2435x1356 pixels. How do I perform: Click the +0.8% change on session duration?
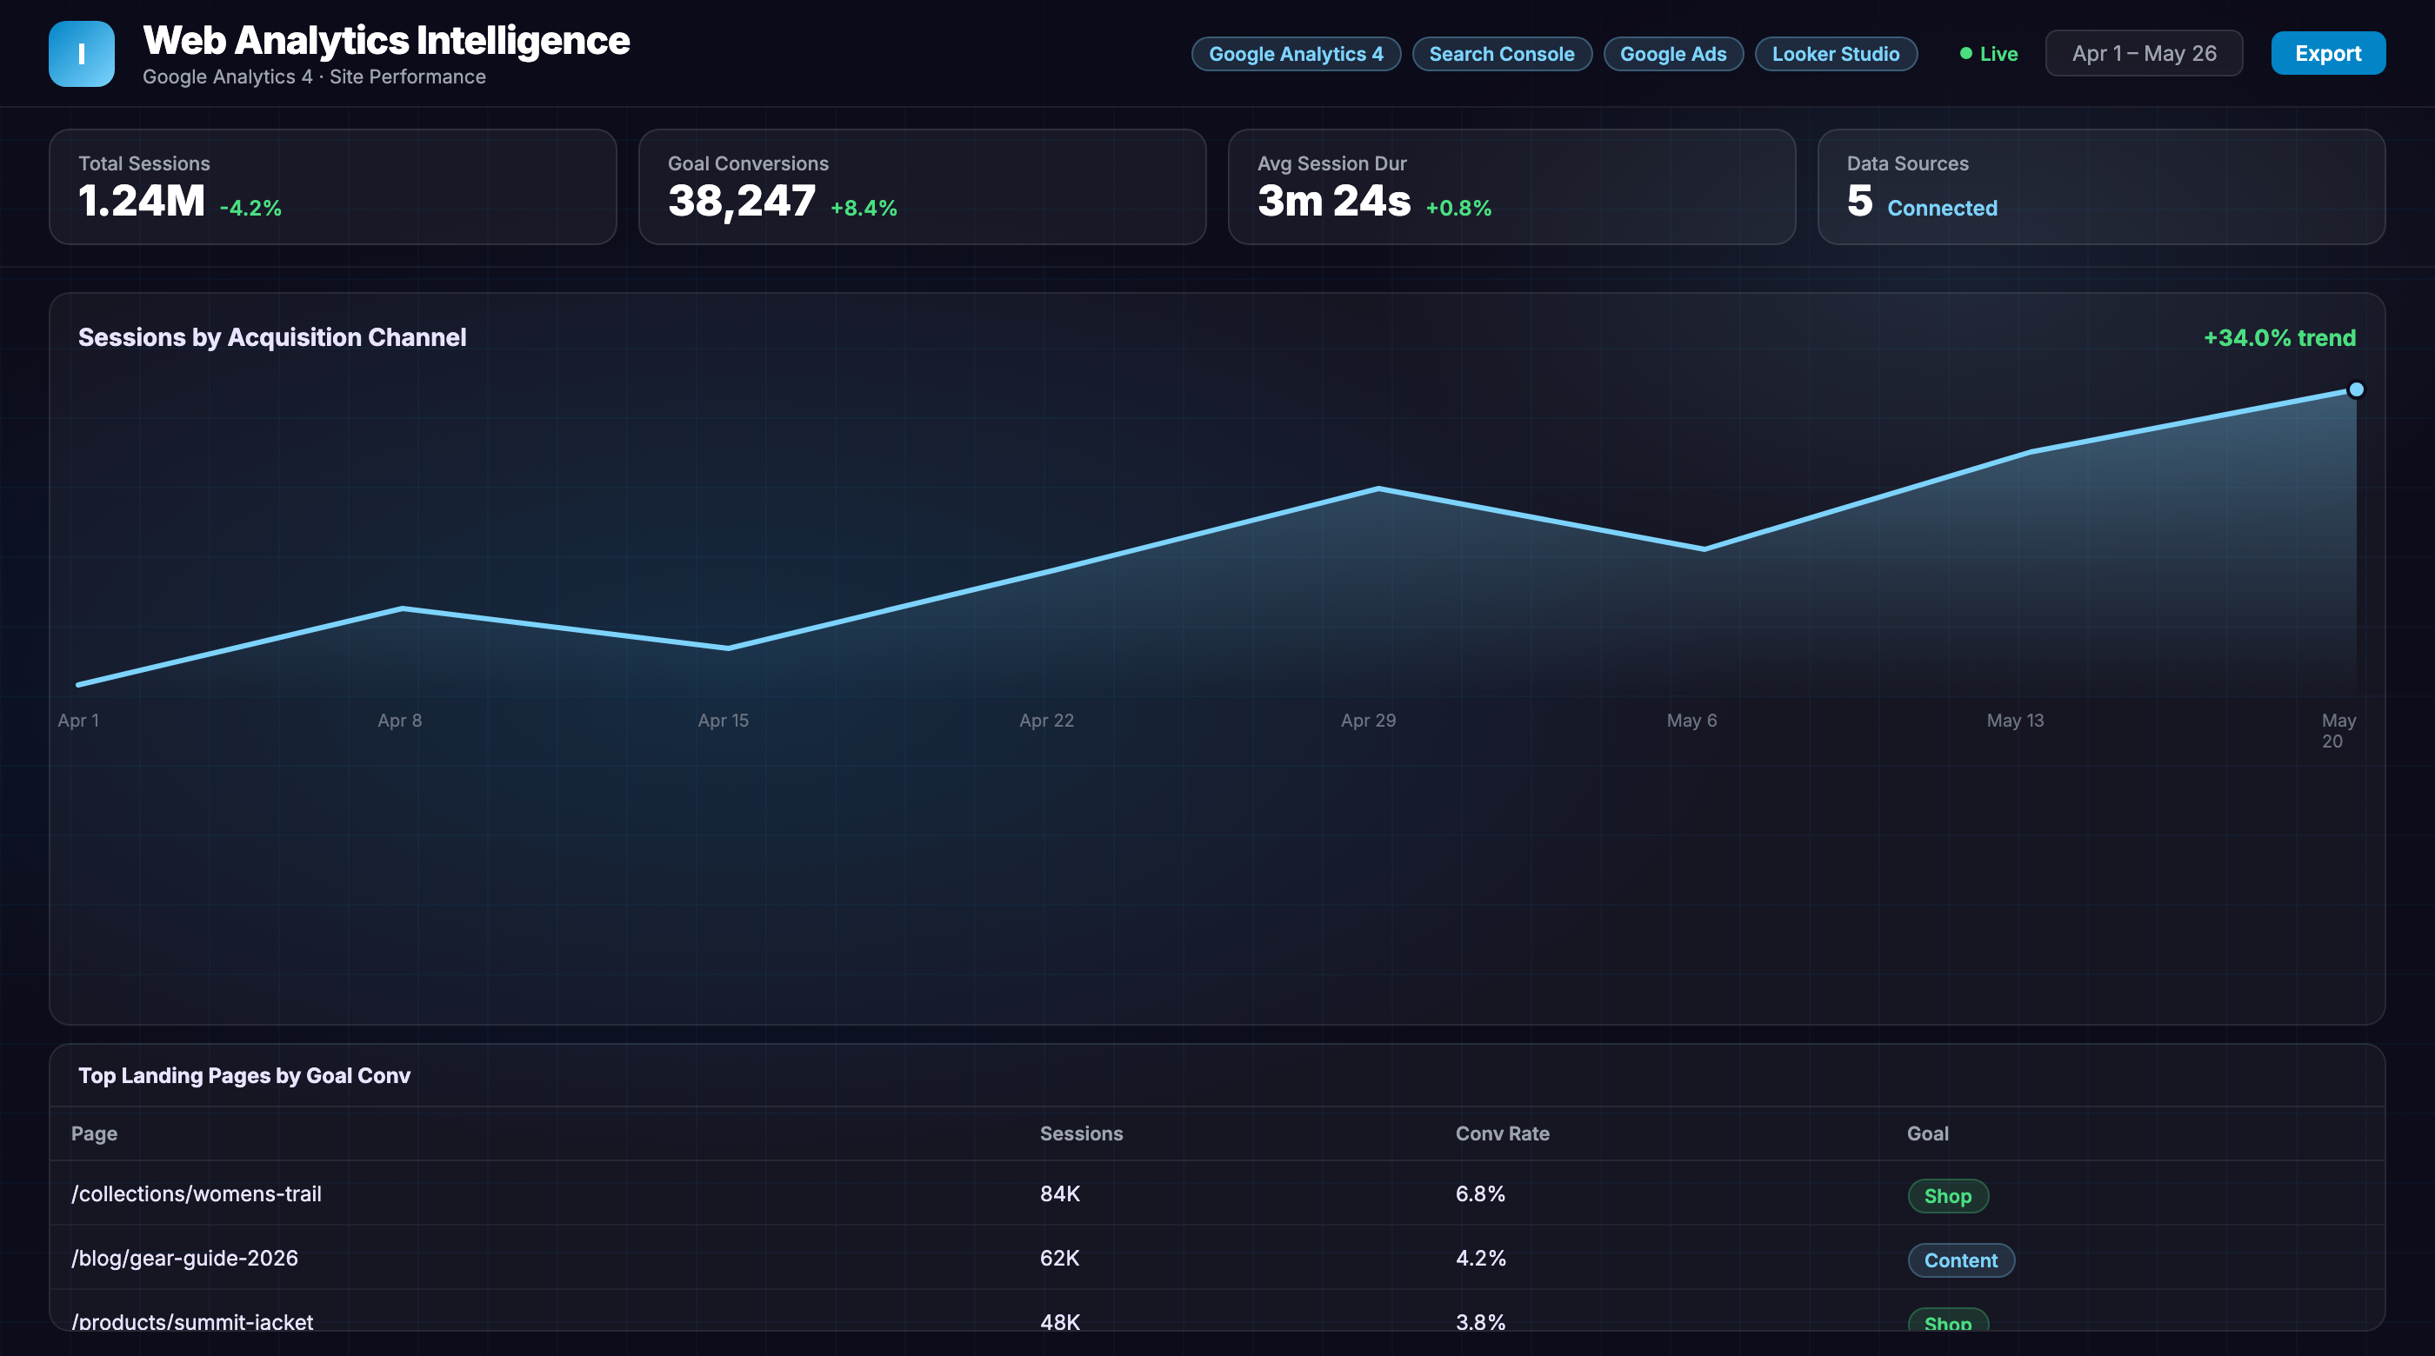coord(1458,208)
